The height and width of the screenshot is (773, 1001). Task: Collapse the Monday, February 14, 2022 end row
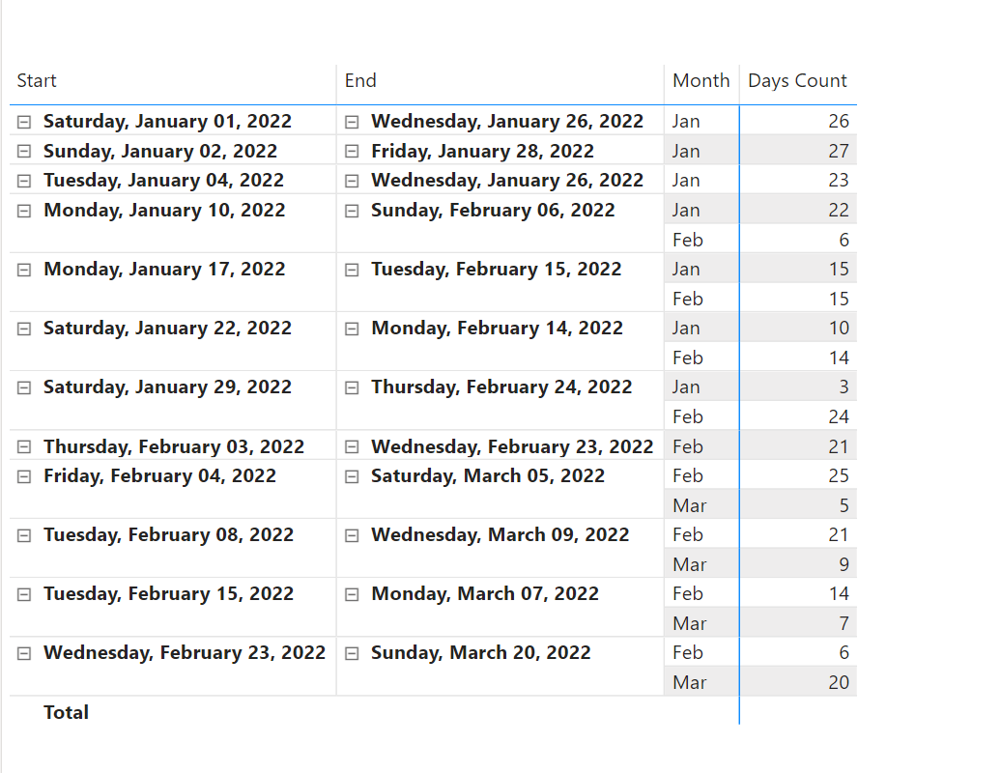tap(352, 329)
